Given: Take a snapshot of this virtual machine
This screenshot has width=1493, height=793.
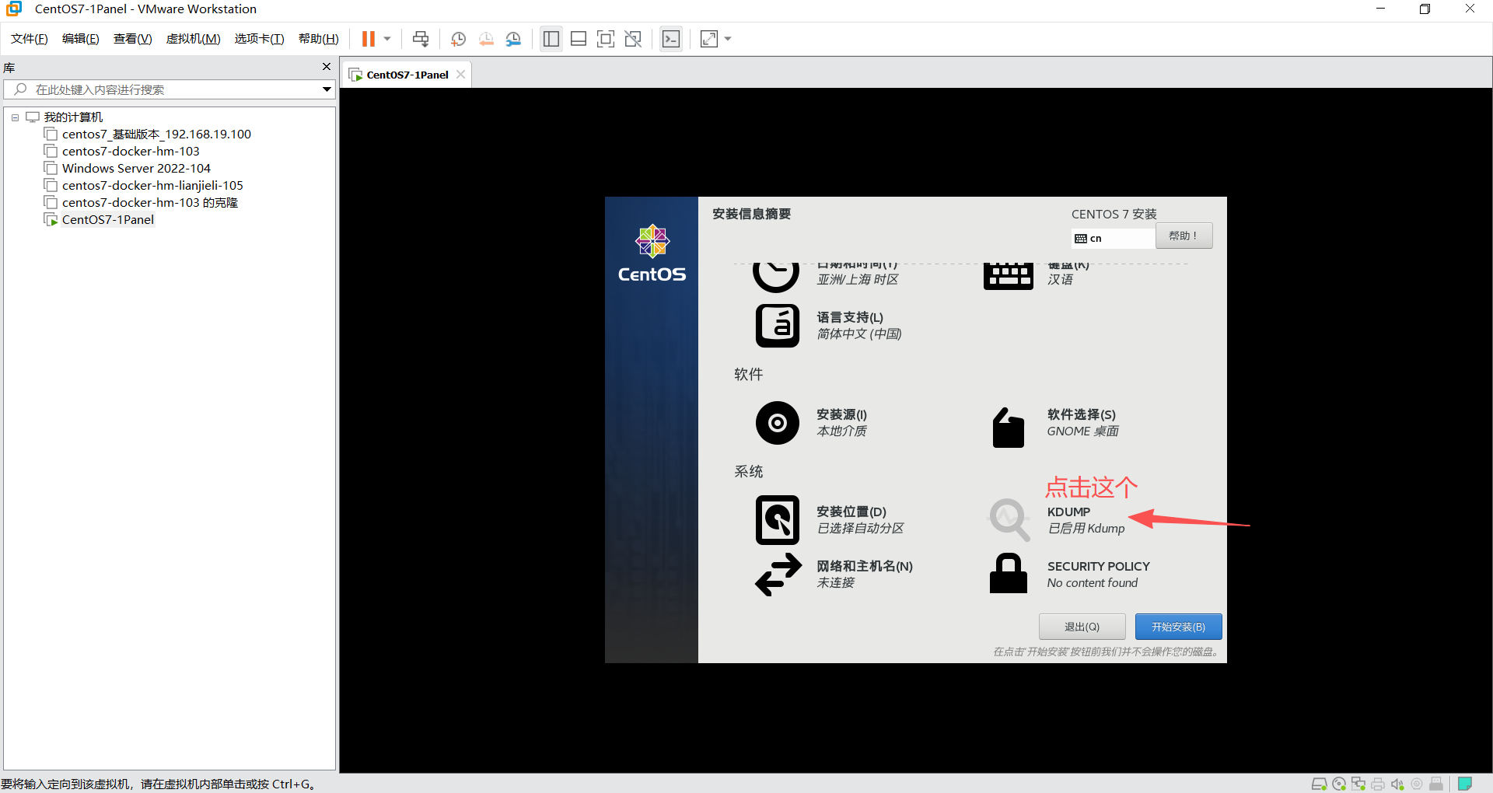Looking at the screenshot, I should (x=458, y=39).
